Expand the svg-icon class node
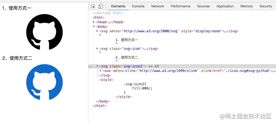The width and height of the screenshot is (276, 124). pyautogui.click(x=97, y=49)
